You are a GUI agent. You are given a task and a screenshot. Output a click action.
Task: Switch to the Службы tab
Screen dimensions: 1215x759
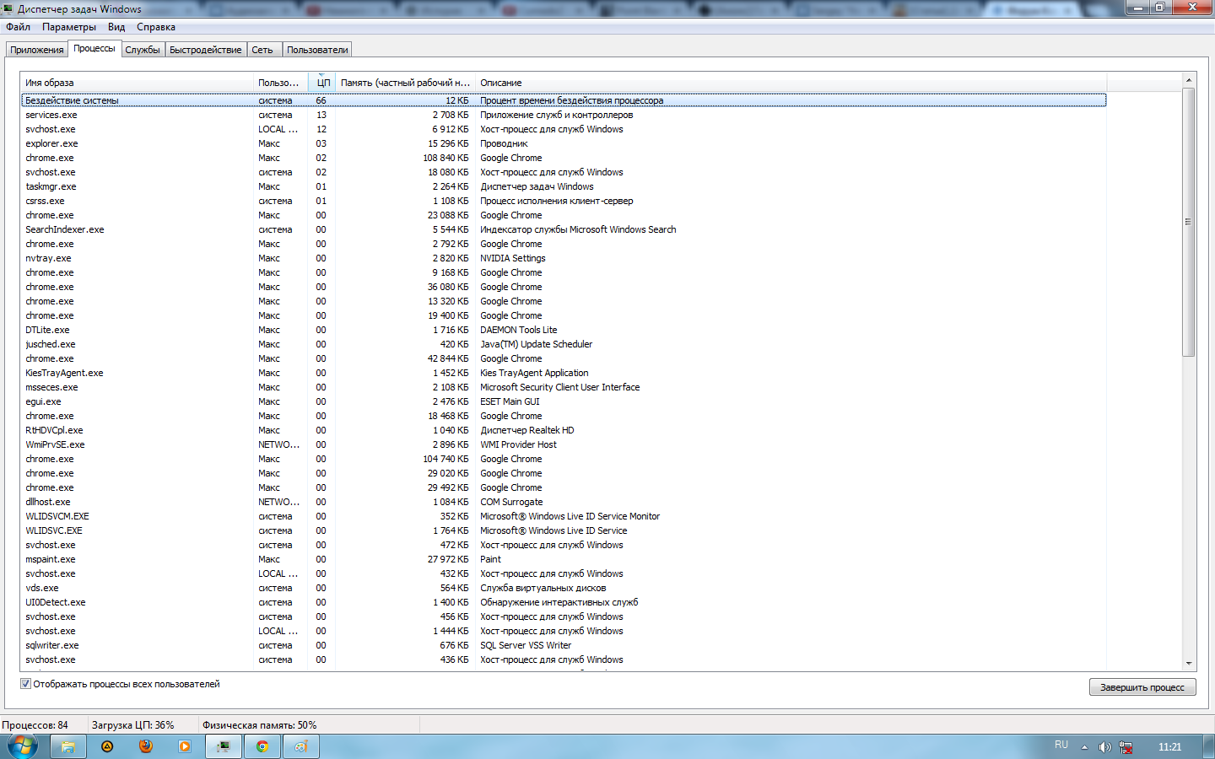pos(143,50)
